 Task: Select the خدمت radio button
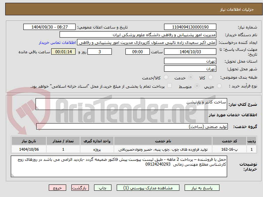click(191, 77)
